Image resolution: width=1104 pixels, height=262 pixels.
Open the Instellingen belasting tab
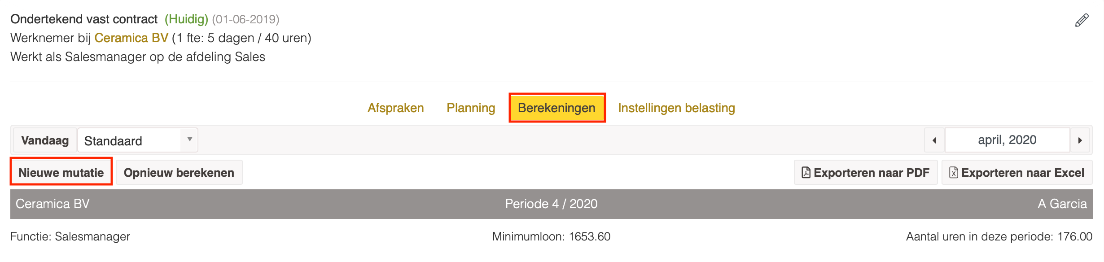(x=676, y=108)
